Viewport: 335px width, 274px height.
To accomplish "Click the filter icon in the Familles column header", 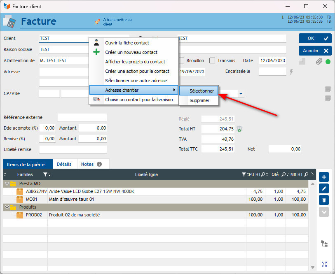I will click(45, 175).
